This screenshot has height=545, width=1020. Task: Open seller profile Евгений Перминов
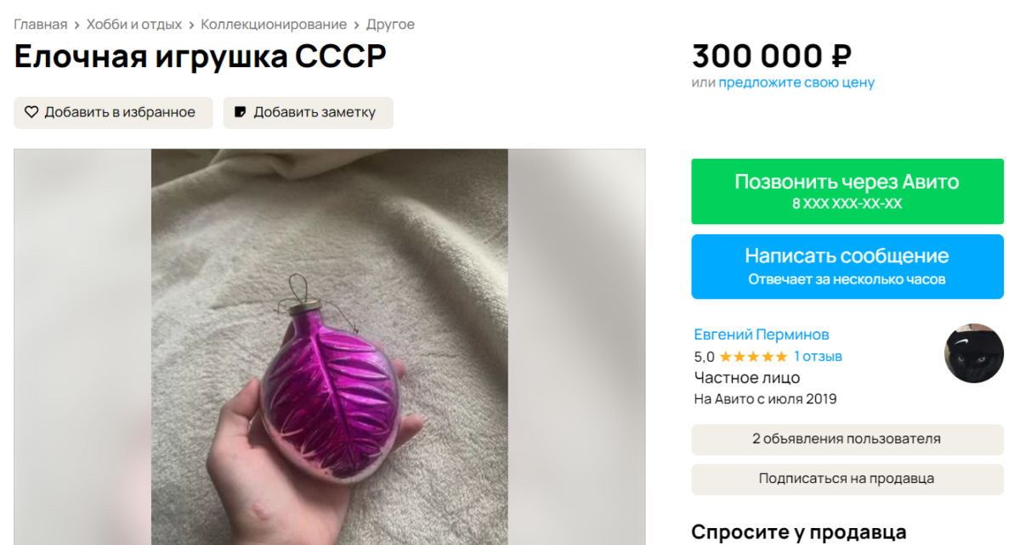[x=762, y=334]
